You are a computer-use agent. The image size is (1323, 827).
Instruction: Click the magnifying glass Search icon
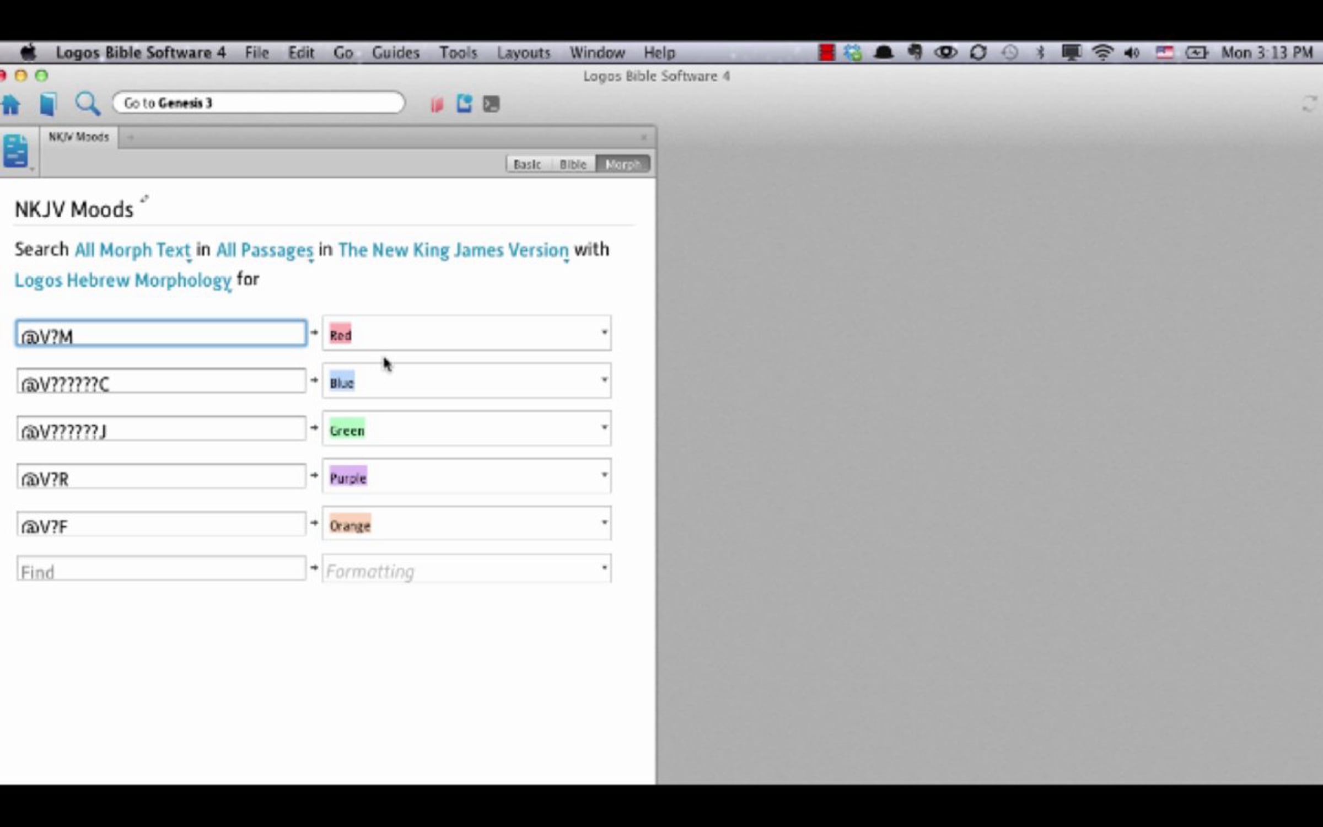coord(87,103)
